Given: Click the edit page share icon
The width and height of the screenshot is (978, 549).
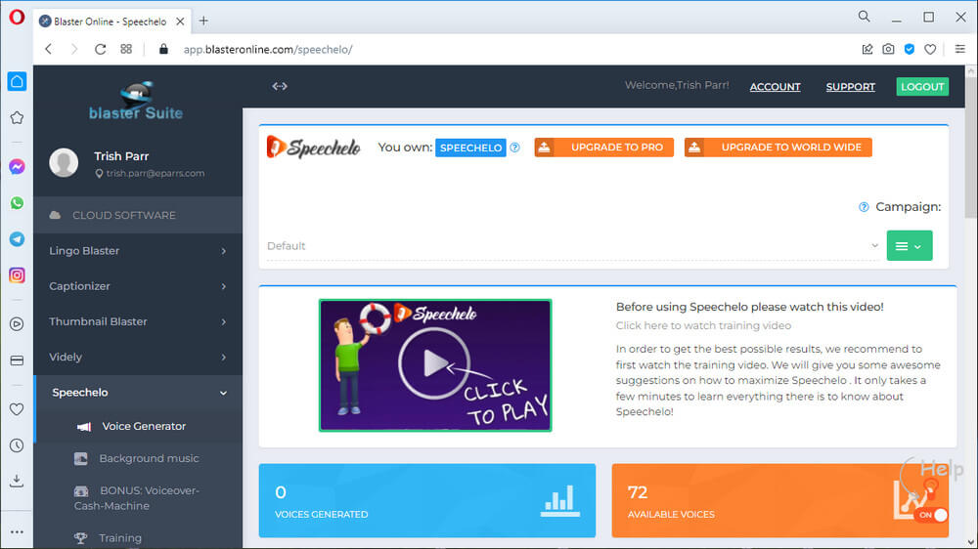Looking at the screenshot, I should pyautogui.click(x=867, y=49).
